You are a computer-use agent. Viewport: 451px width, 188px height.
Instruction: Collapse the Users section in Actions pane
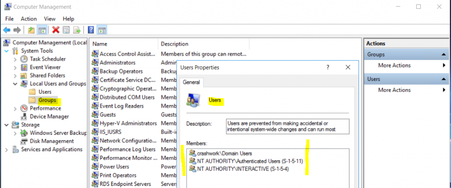(x=444, y=79)
